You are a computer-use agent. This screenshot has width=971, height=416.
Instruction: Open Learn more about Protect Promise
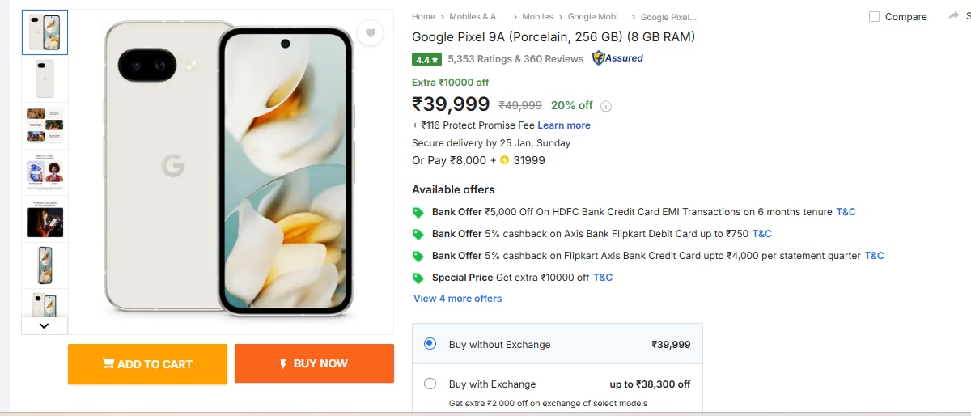(x=564, y=125)
